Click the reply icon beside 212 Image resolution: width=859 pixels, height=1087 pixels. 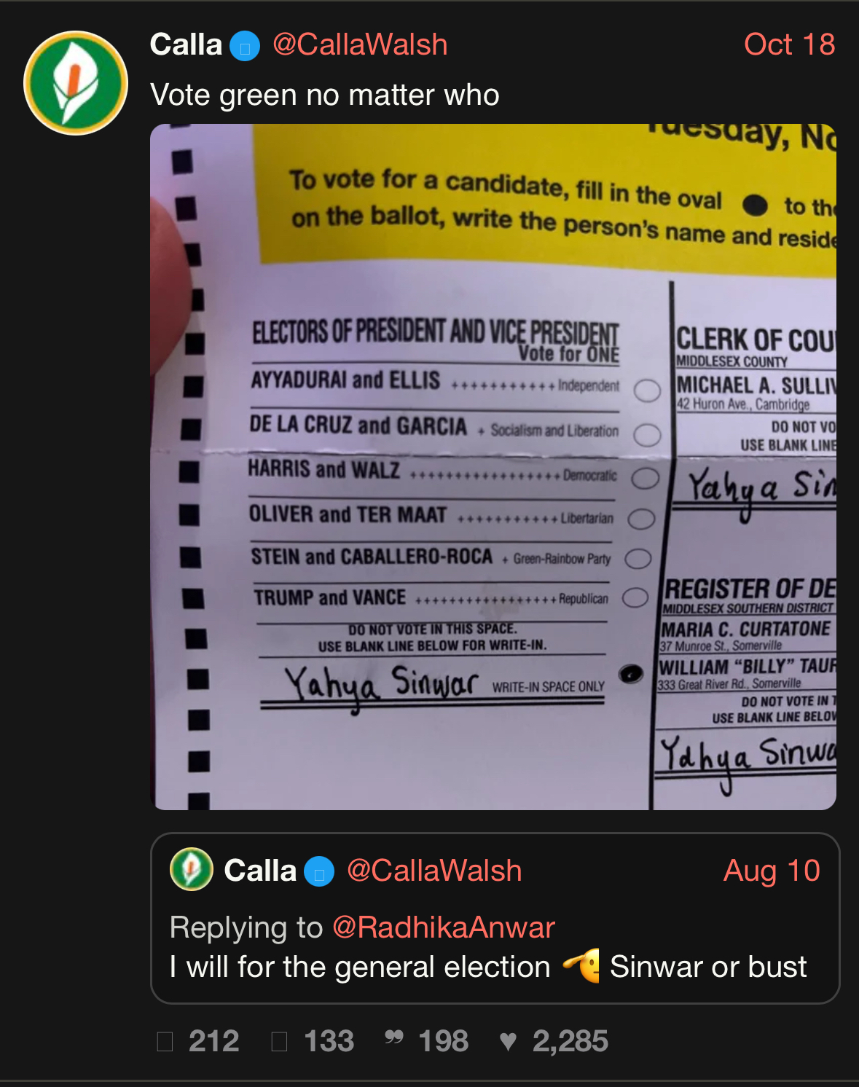[165, 1041]
